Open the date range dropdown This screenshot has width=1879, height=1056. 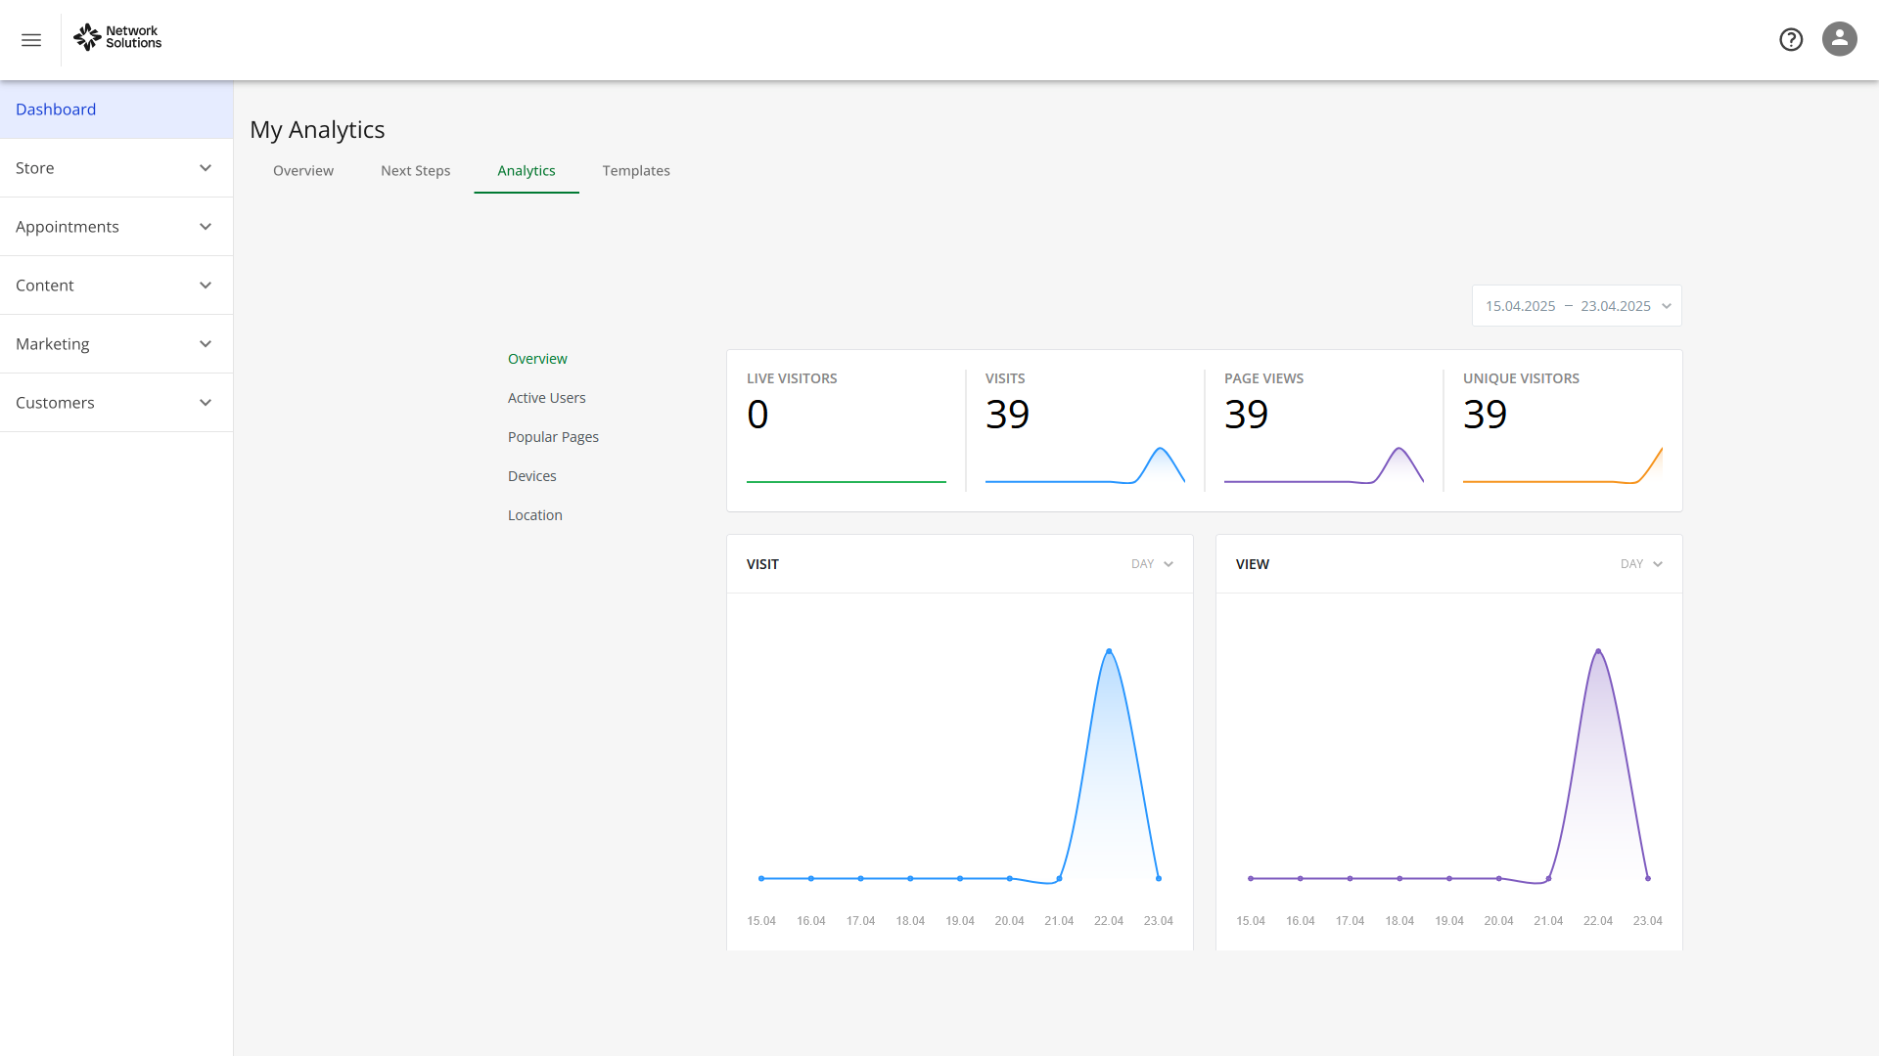pyautogui.click(x=1577, y=306)
